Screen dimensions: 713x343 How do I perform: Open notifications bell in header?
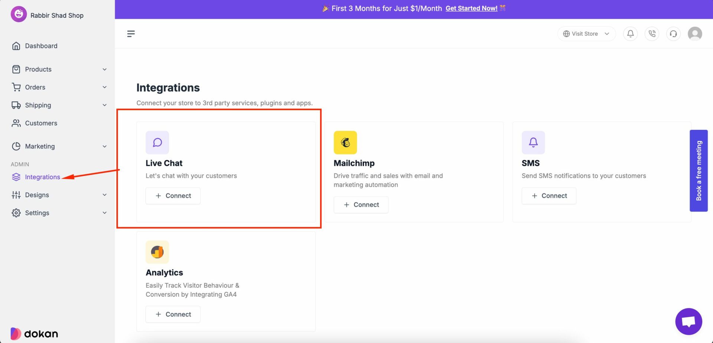click(630, 34)
